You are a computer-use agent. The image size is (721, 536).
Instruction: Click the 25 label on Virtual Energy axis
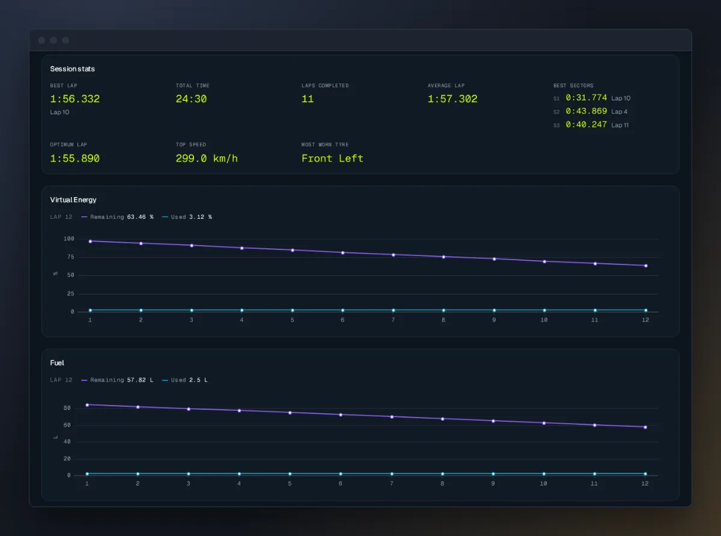70,294
